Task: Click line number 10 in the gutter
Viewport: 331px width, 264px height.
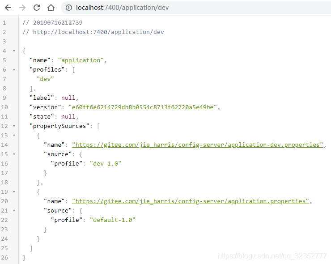Action: point(4,107)
